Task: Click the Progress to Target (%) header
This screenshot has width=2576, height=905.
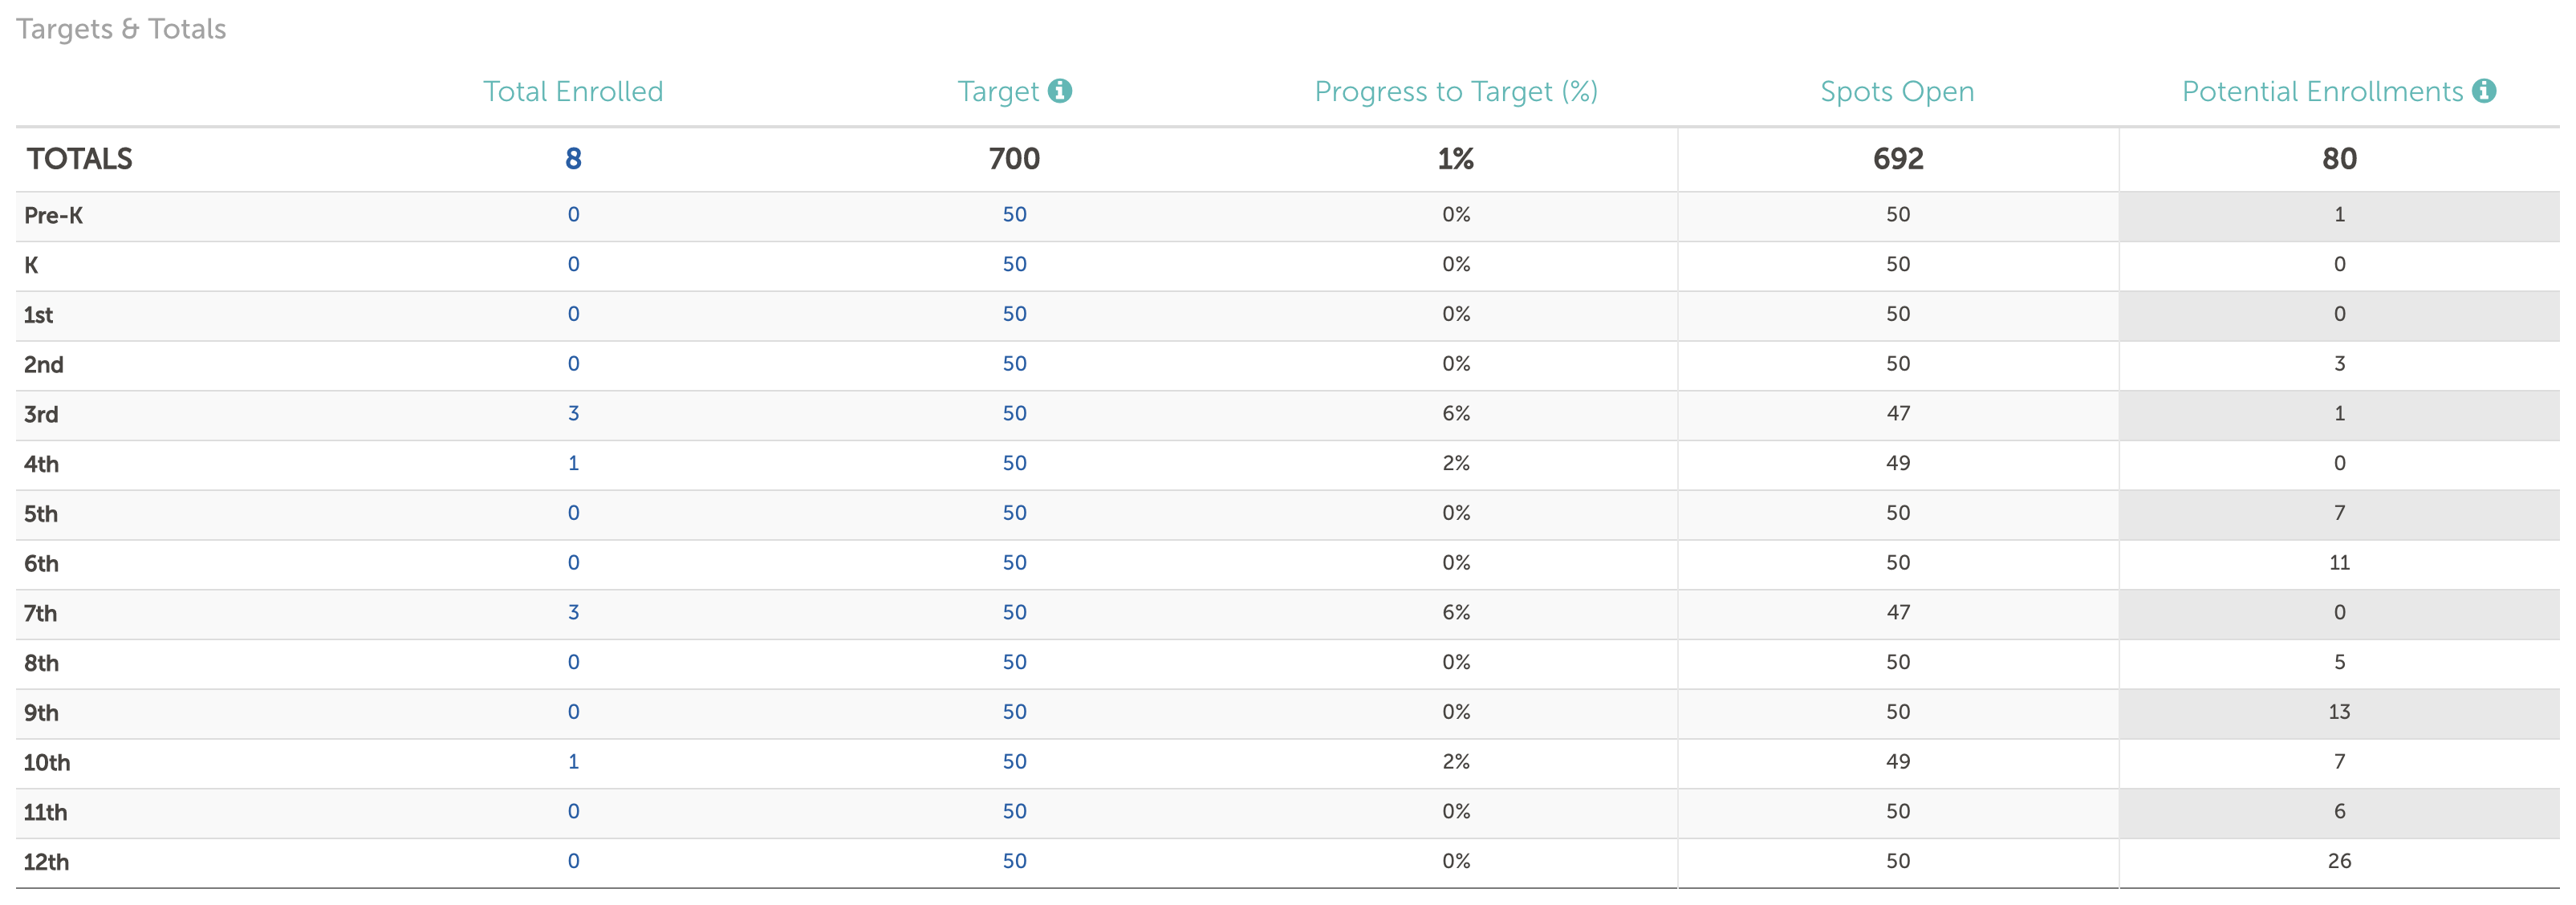Action: (1455, 92)
